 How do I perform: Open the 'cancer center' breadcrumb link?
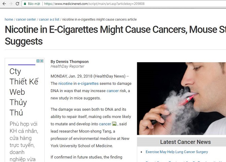click(26, 19)
